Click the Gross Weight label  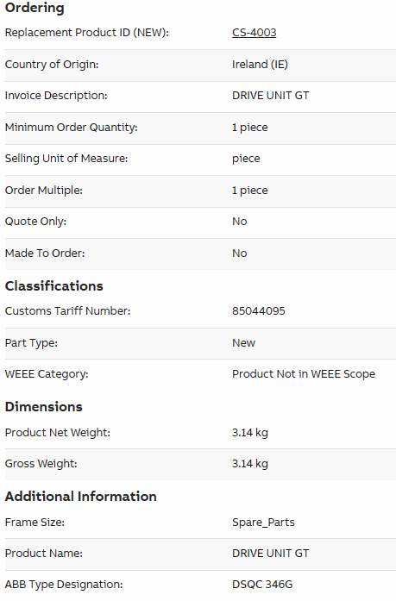(x=41, y=464)
